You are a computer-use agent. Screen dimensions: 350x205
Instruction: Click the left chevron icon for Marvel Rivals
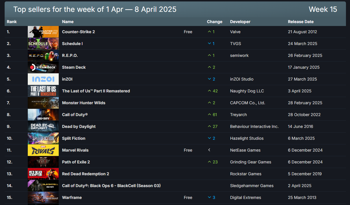(x=209, y=150)
